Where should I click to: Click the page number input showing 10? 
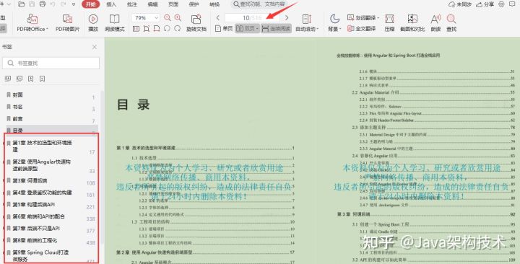(252, 18)
